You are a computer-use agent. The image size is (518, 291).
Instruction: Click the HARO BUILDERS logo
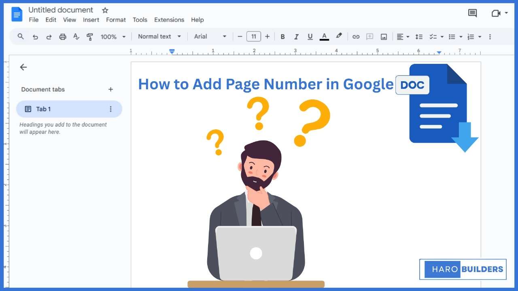[463, 269]
